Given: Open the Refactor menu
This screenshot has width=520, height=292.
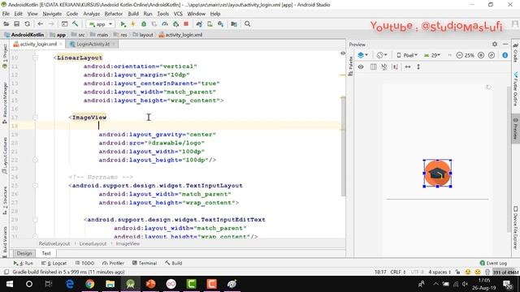Looking at the screenshot, I should [x=114, y=14].
